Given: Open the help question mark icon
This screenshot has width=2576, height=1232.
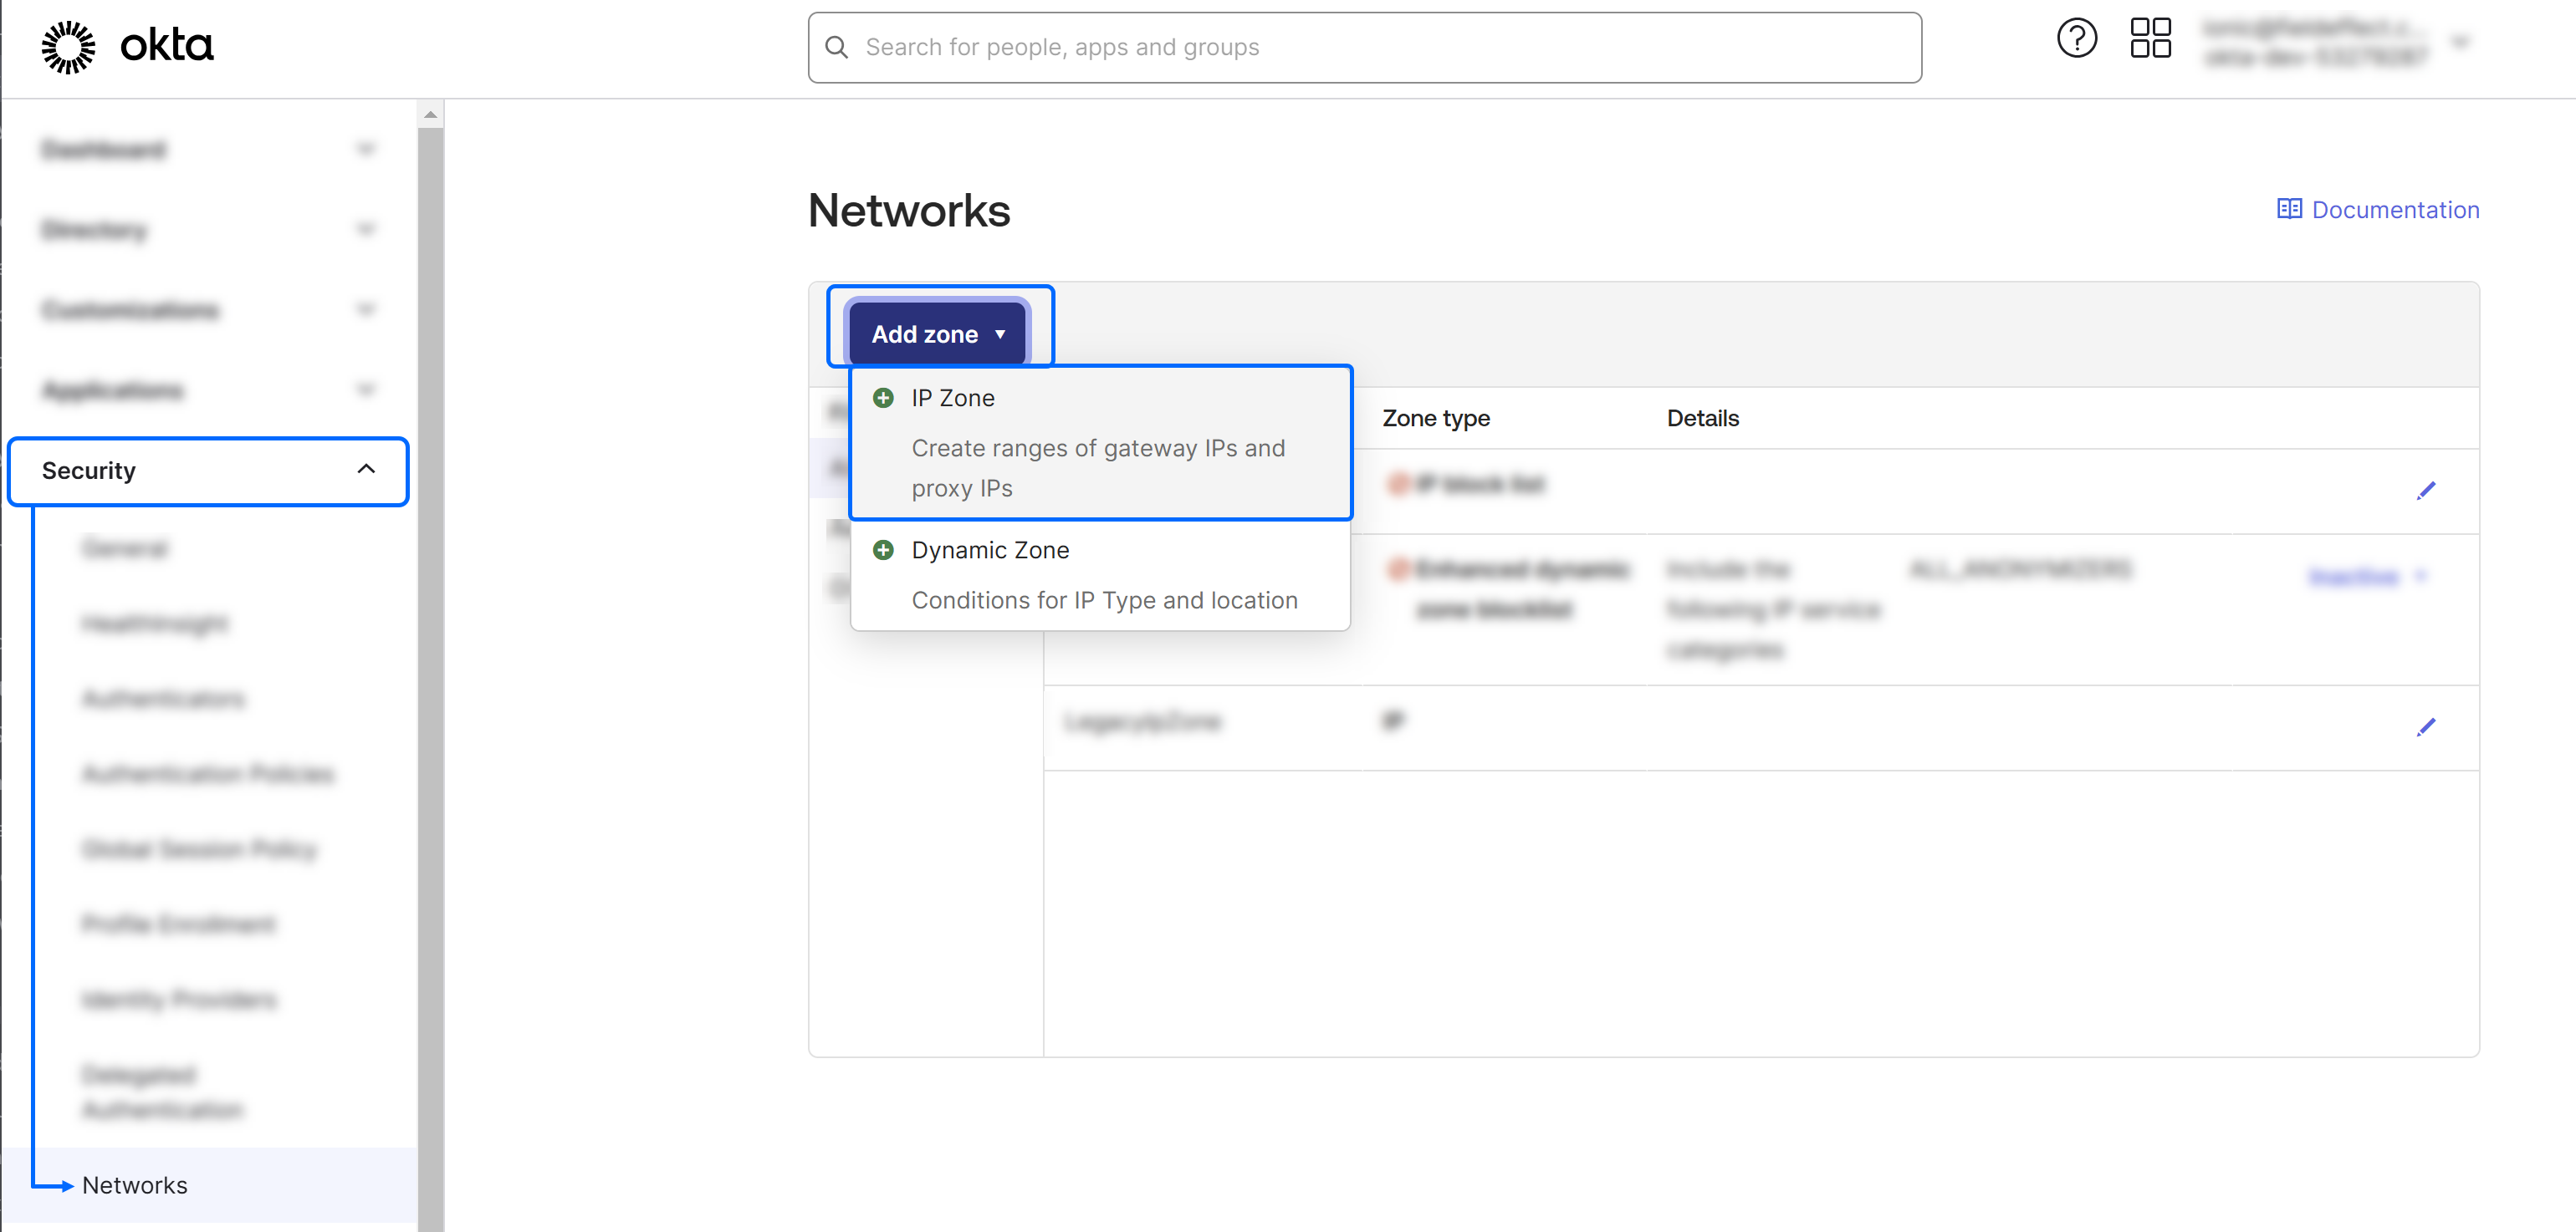Looking at the screenshot, I should coord(2075,39).
